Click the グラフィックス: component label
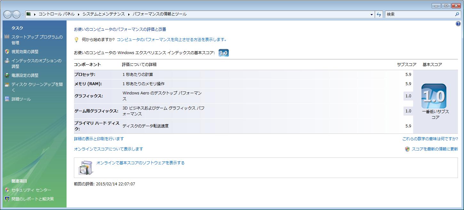464x210 pixels. [89, 96]
